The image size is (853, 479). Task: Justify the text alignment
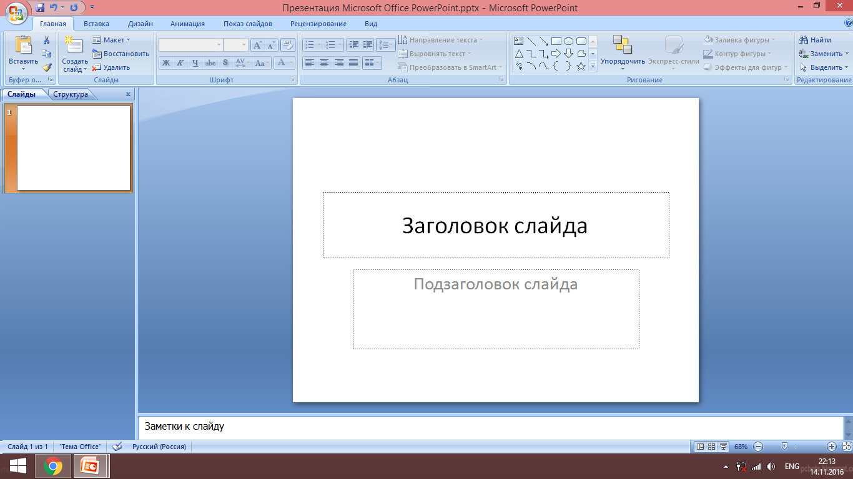[x=353, y=62]
